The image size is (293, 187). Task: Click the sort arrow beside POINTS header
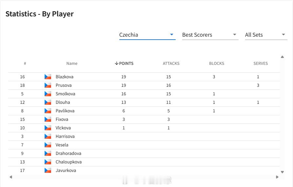point(117,63)
